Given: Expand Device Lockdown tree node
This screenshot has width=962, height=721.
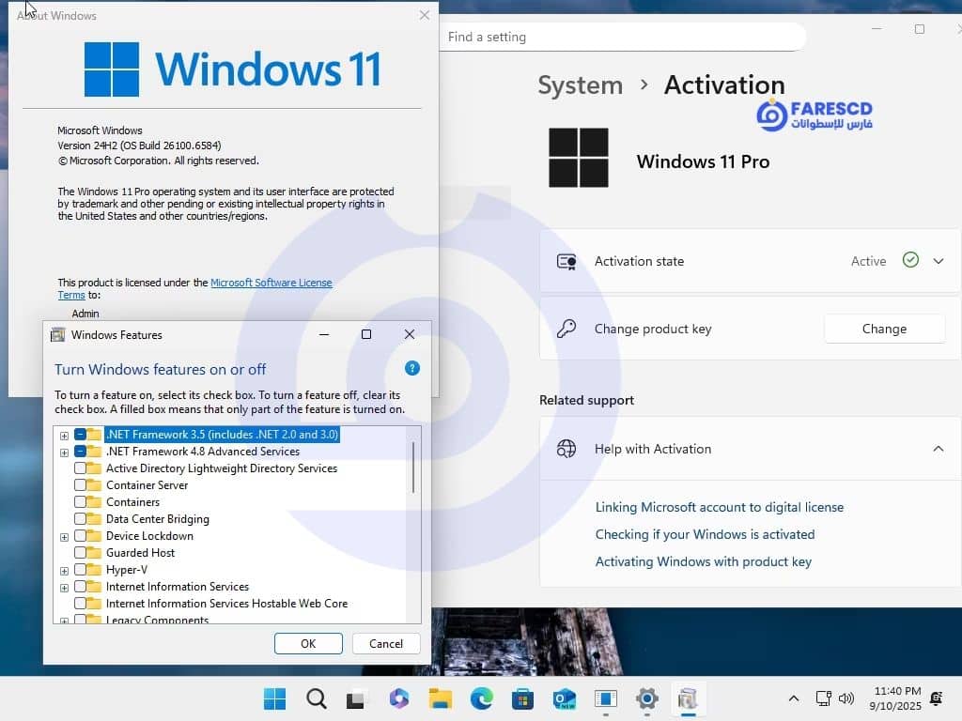Looking at the screenshot, I should pyautogui.click(x=64, y=537).
